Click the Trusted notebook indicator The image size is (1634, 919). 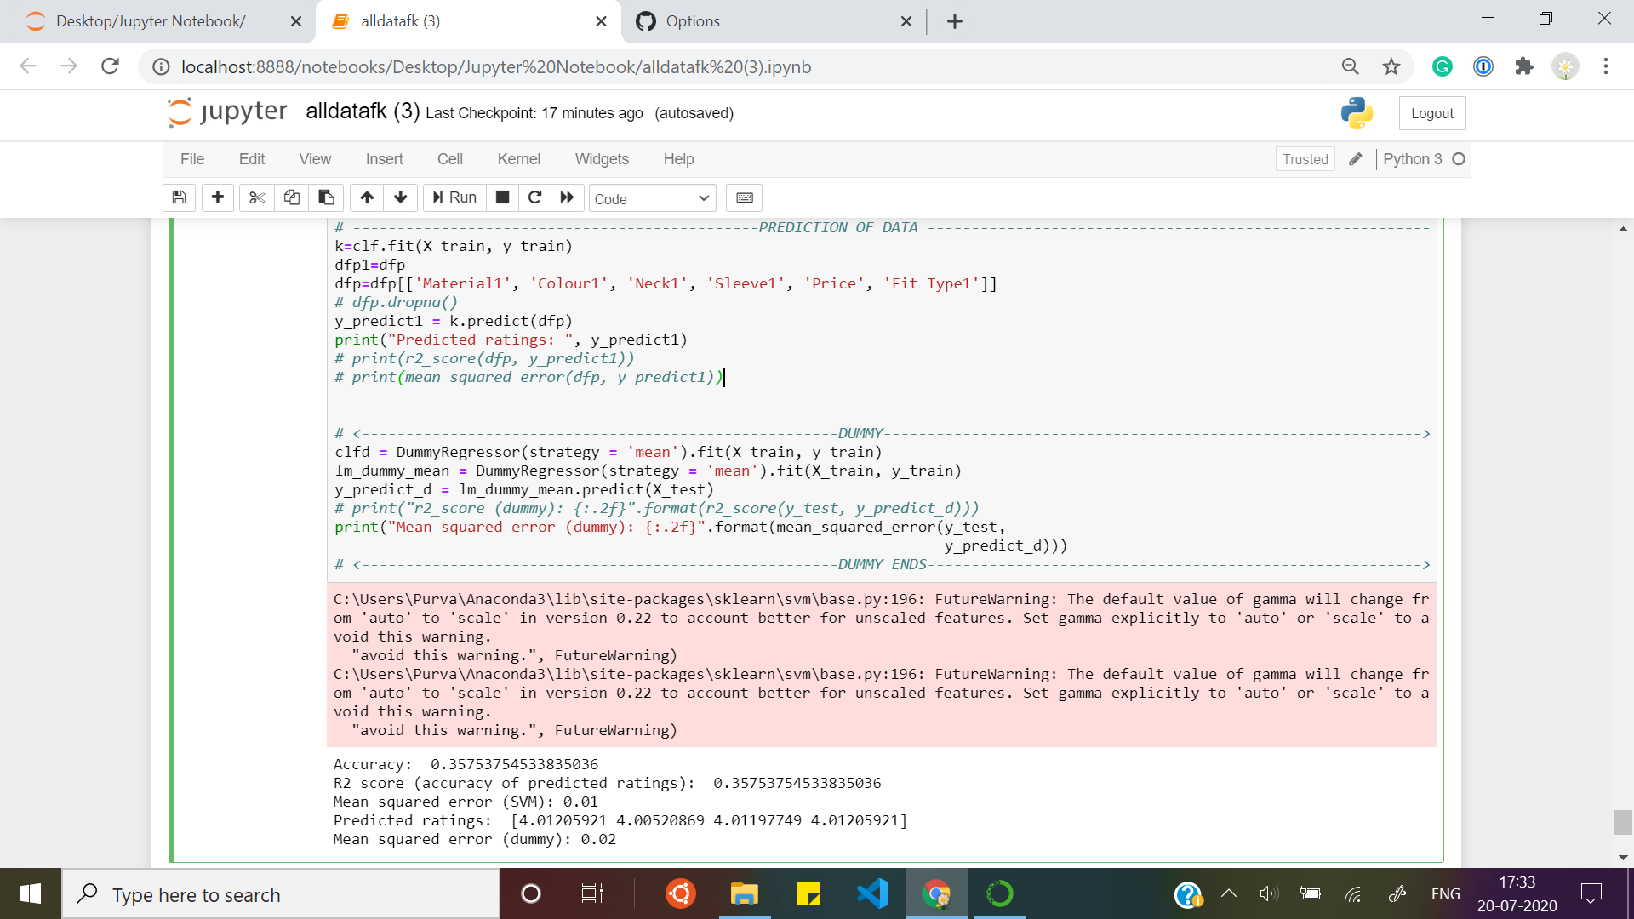click(1305, 159)
